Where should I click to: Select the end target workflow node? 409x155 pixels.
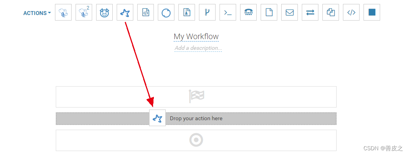coord(196,140)
